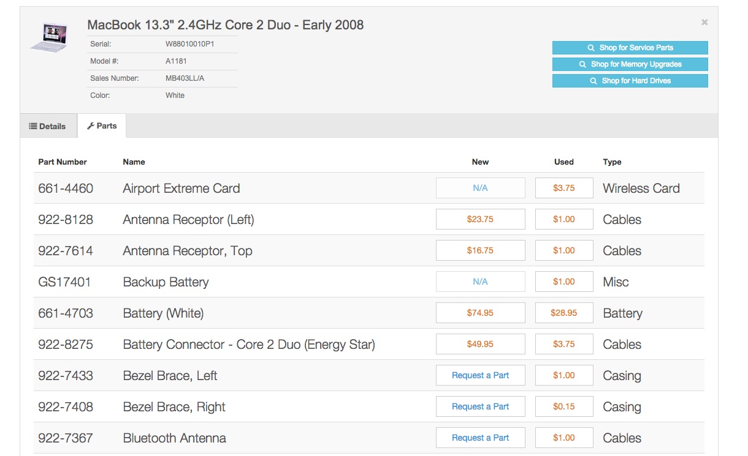Click used price $0.15 for Bezel Brace, Right
Viewport: 748px width, 456px height.
click(x=563, y=407)
